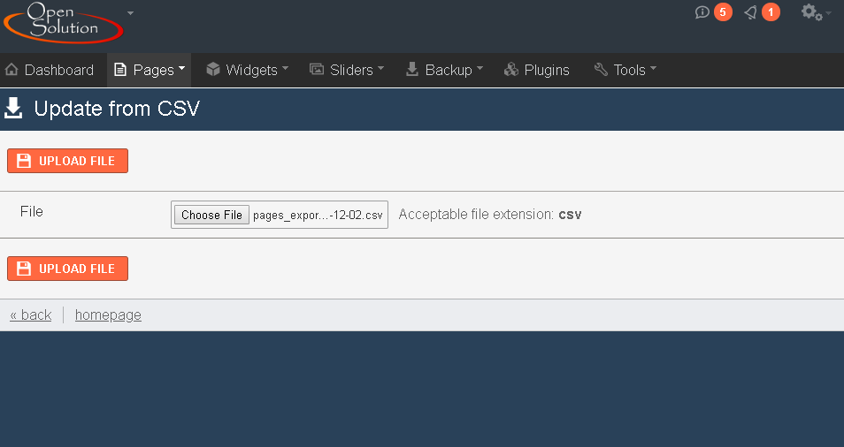The height and width of the screenshot is (447, 844).
Task: Click the top UPLOAD FILE button
Action: click(68, 161)
